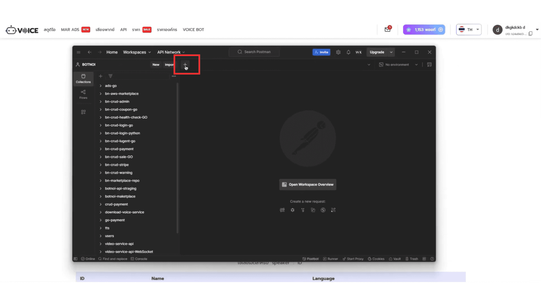Open the VOICE BOT menu item
The height and width of the screenshot is (304, 541).
click(193, 30)
